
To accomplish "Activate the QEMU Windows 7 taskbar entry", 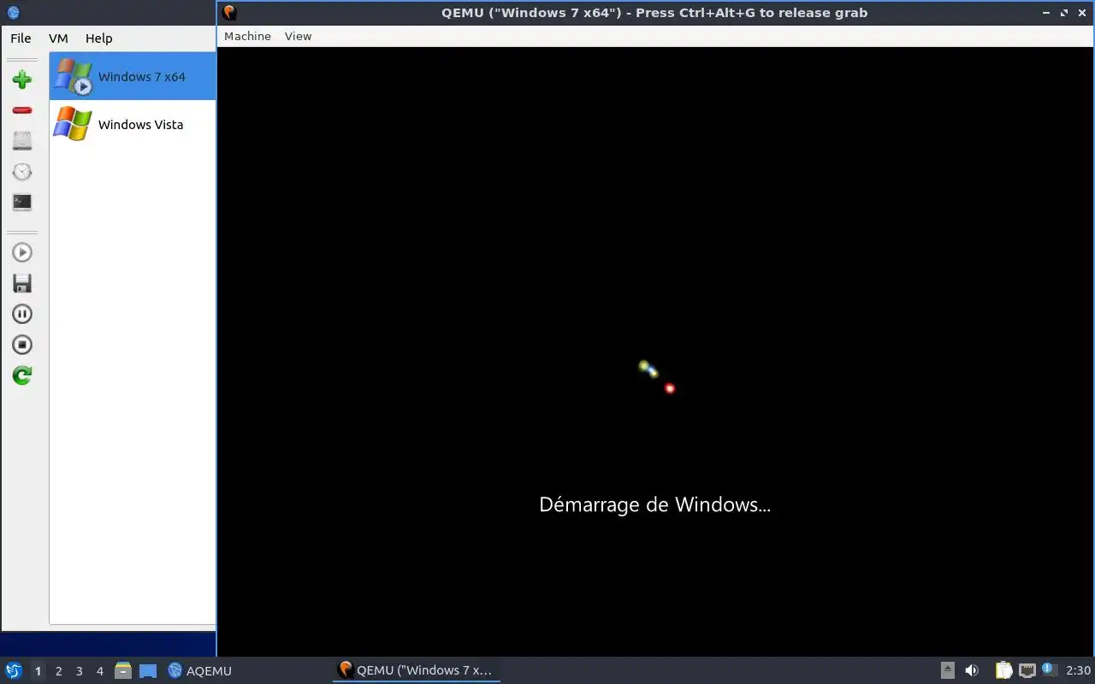I will coord(416,670).
